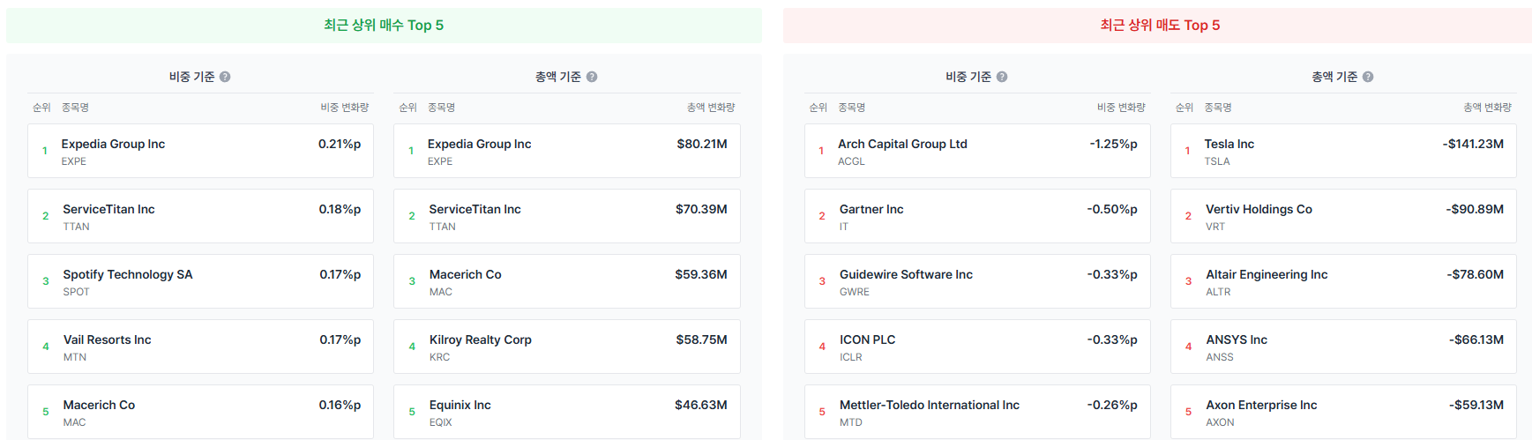Click the KRC ticker symbol
This screenshot has height=440, width=1532.
click(439, 357)
